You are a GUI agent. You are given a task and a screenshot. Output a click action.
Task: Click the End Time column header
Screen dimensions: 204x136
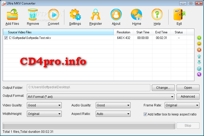tap(161, 32)
